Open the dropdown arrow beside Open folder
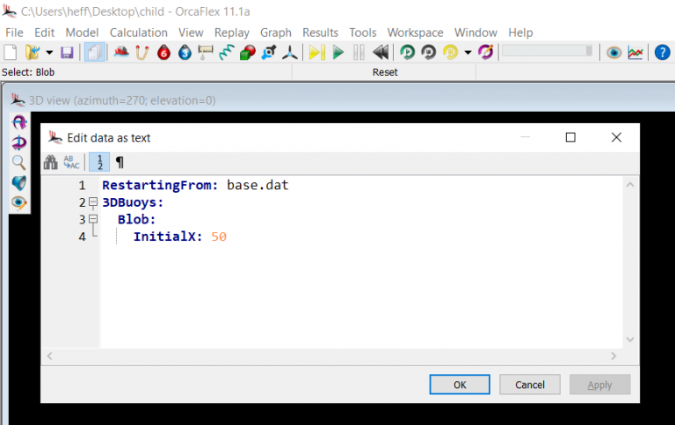Screen dimensions: 675x425 (49, 53)
